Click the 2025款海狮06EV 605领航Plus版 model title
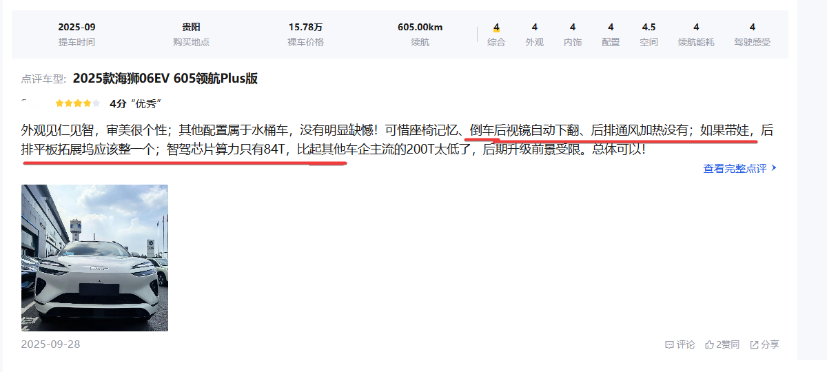Screen dimensions: 827x372 click(x=165, y=79)
